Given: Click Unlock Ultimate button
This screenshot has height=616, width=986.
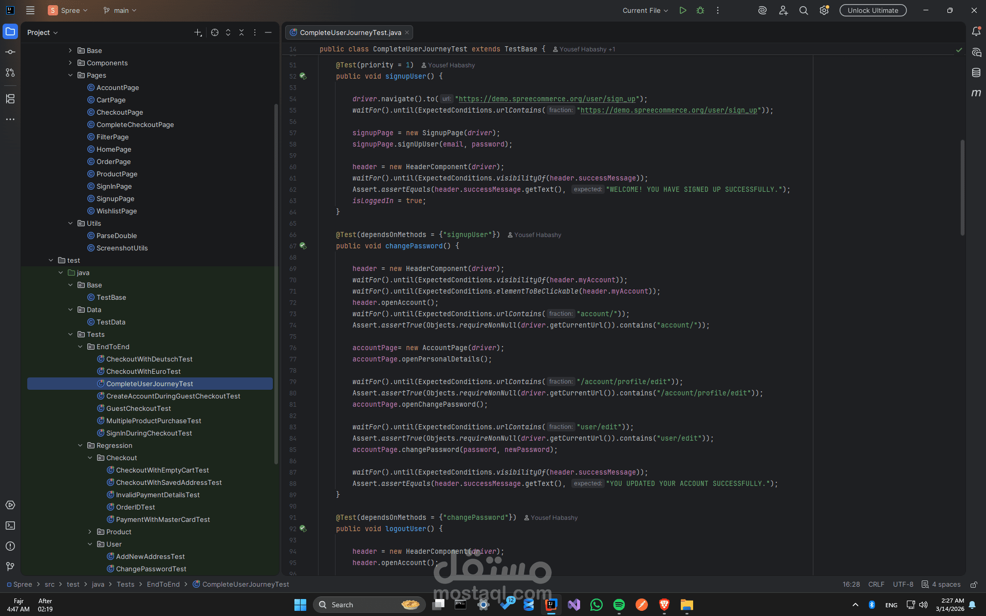Looking at the screenshot, I should tap(873, 10).
